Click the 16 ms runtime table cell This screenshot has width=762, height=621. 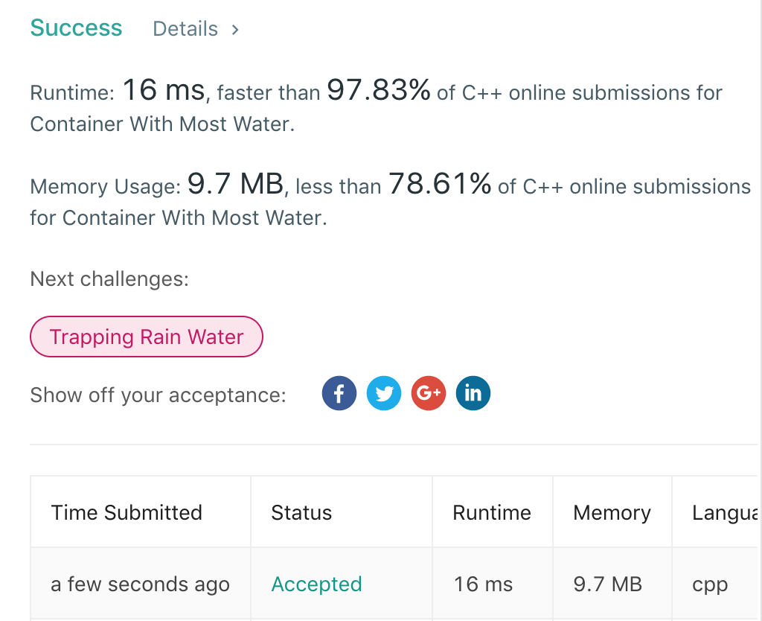tap(484, 584)
